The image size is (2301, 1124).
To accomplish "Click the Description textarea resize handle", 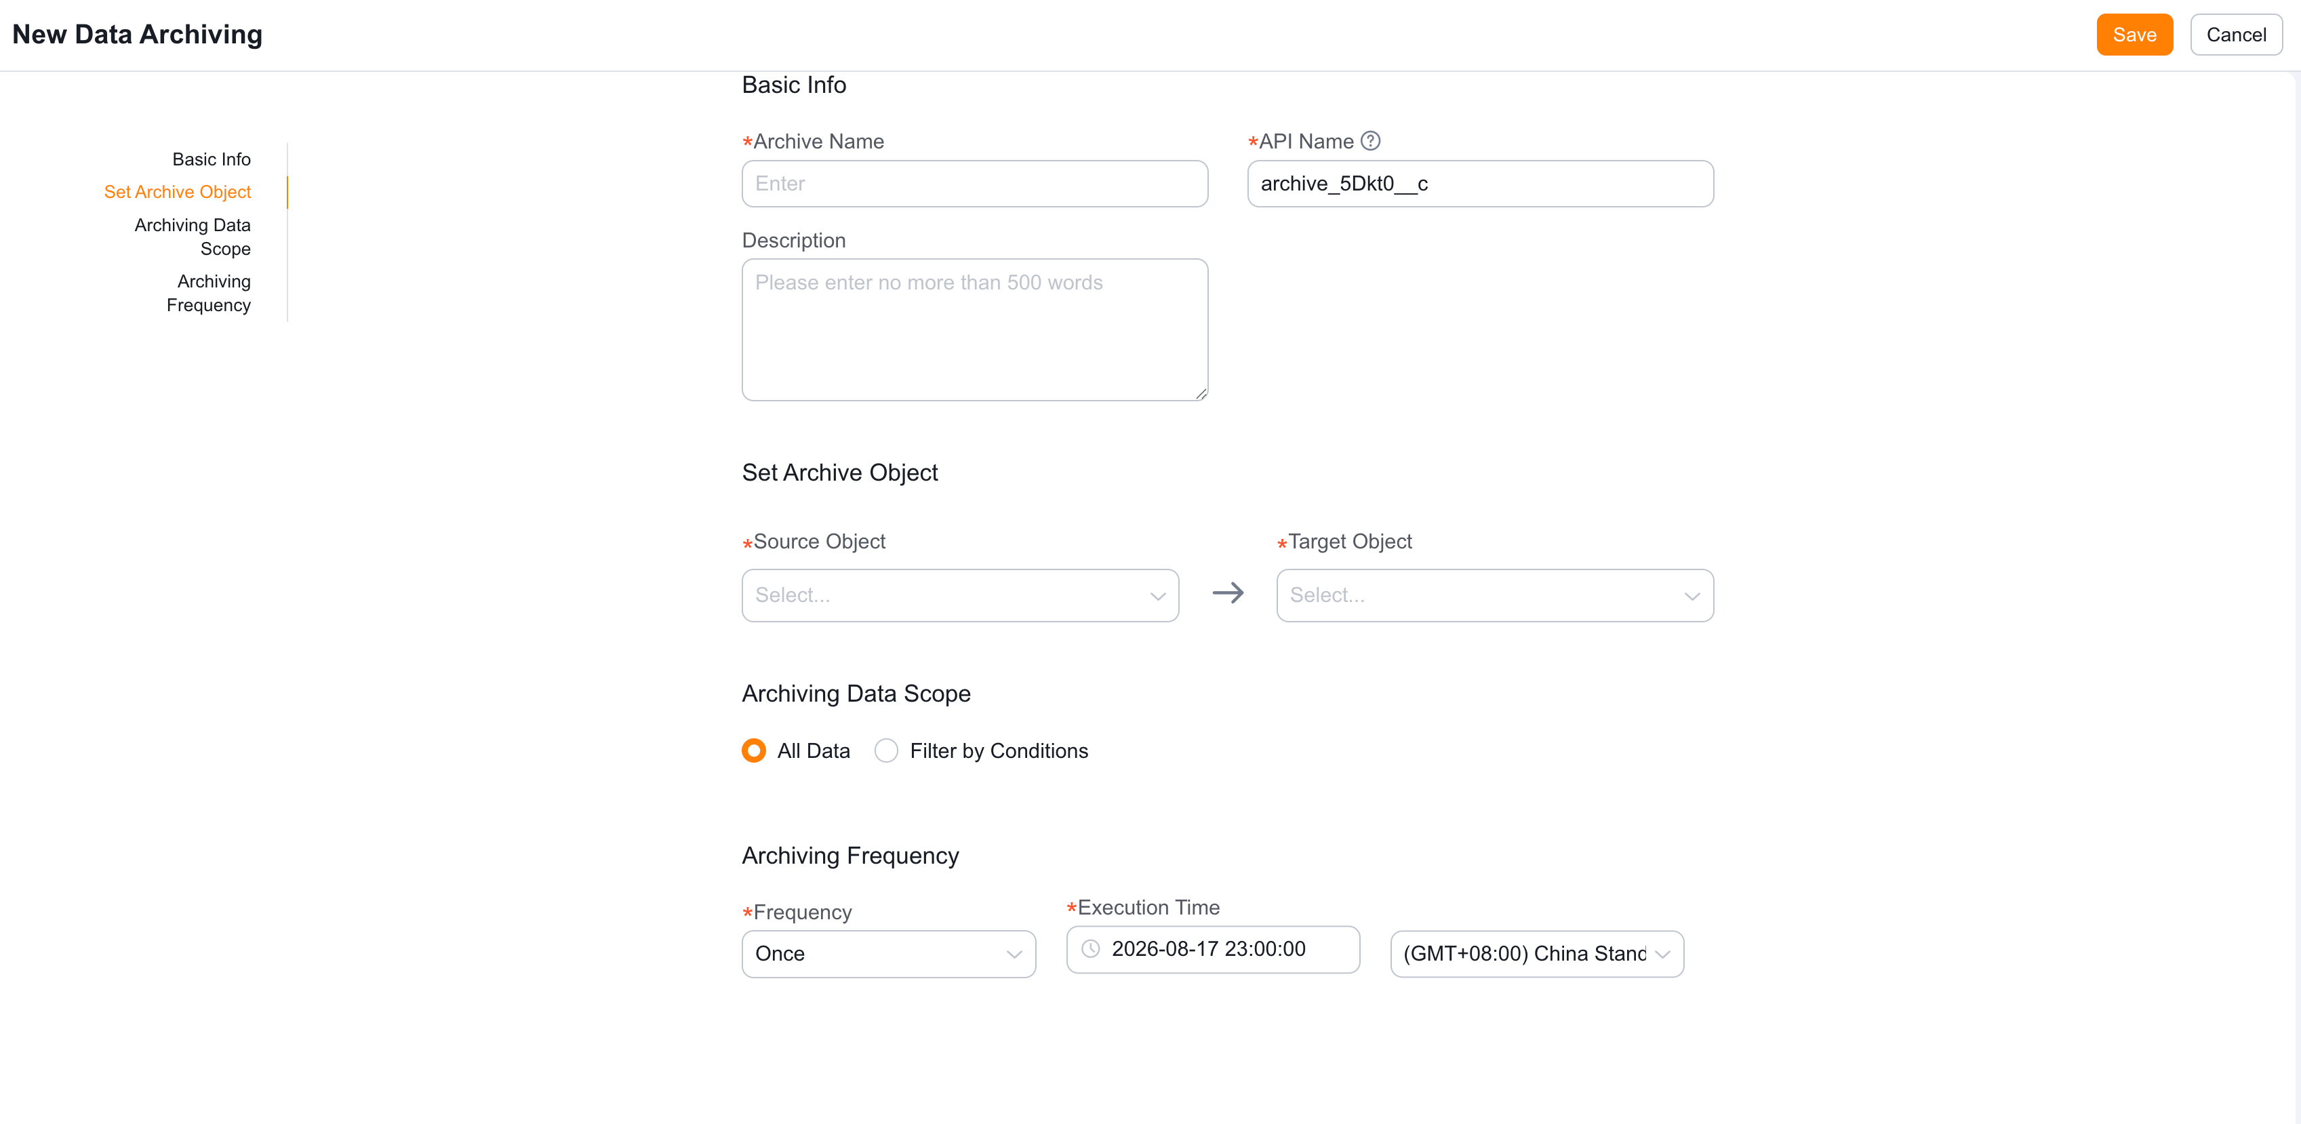I will 1201,393.
